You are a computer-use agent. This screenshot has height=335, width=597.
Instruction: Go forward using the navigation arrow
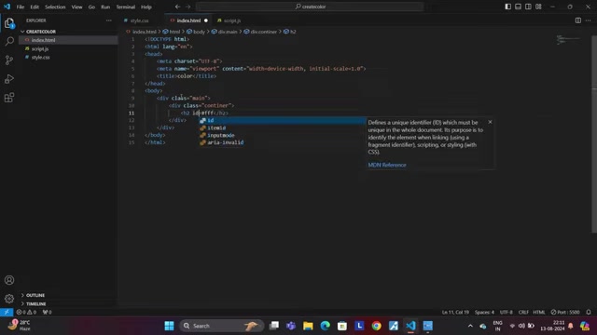188,7
